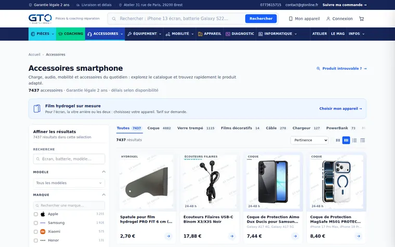
Task: Select the Films décoratifs tab
Action: pyautogui.click(x=240, y=128)
